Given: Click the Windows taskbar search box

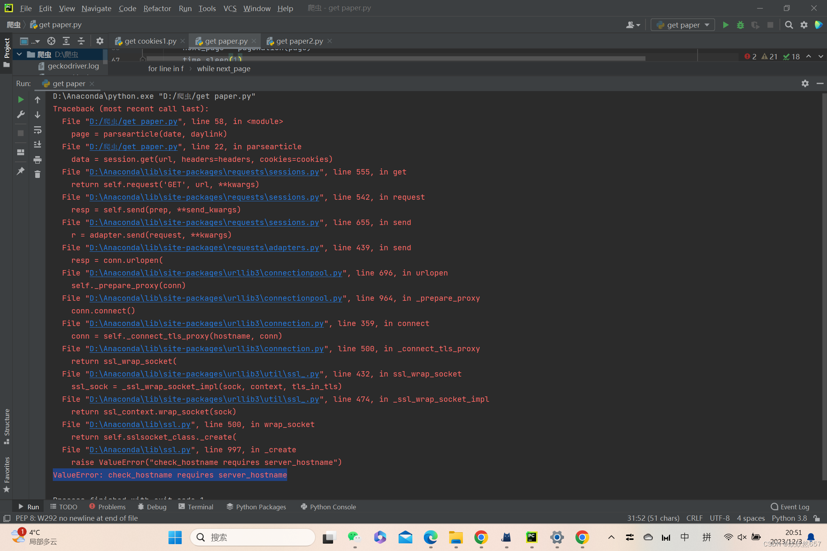Looking at the screenshot, I should tap(253, 537).
